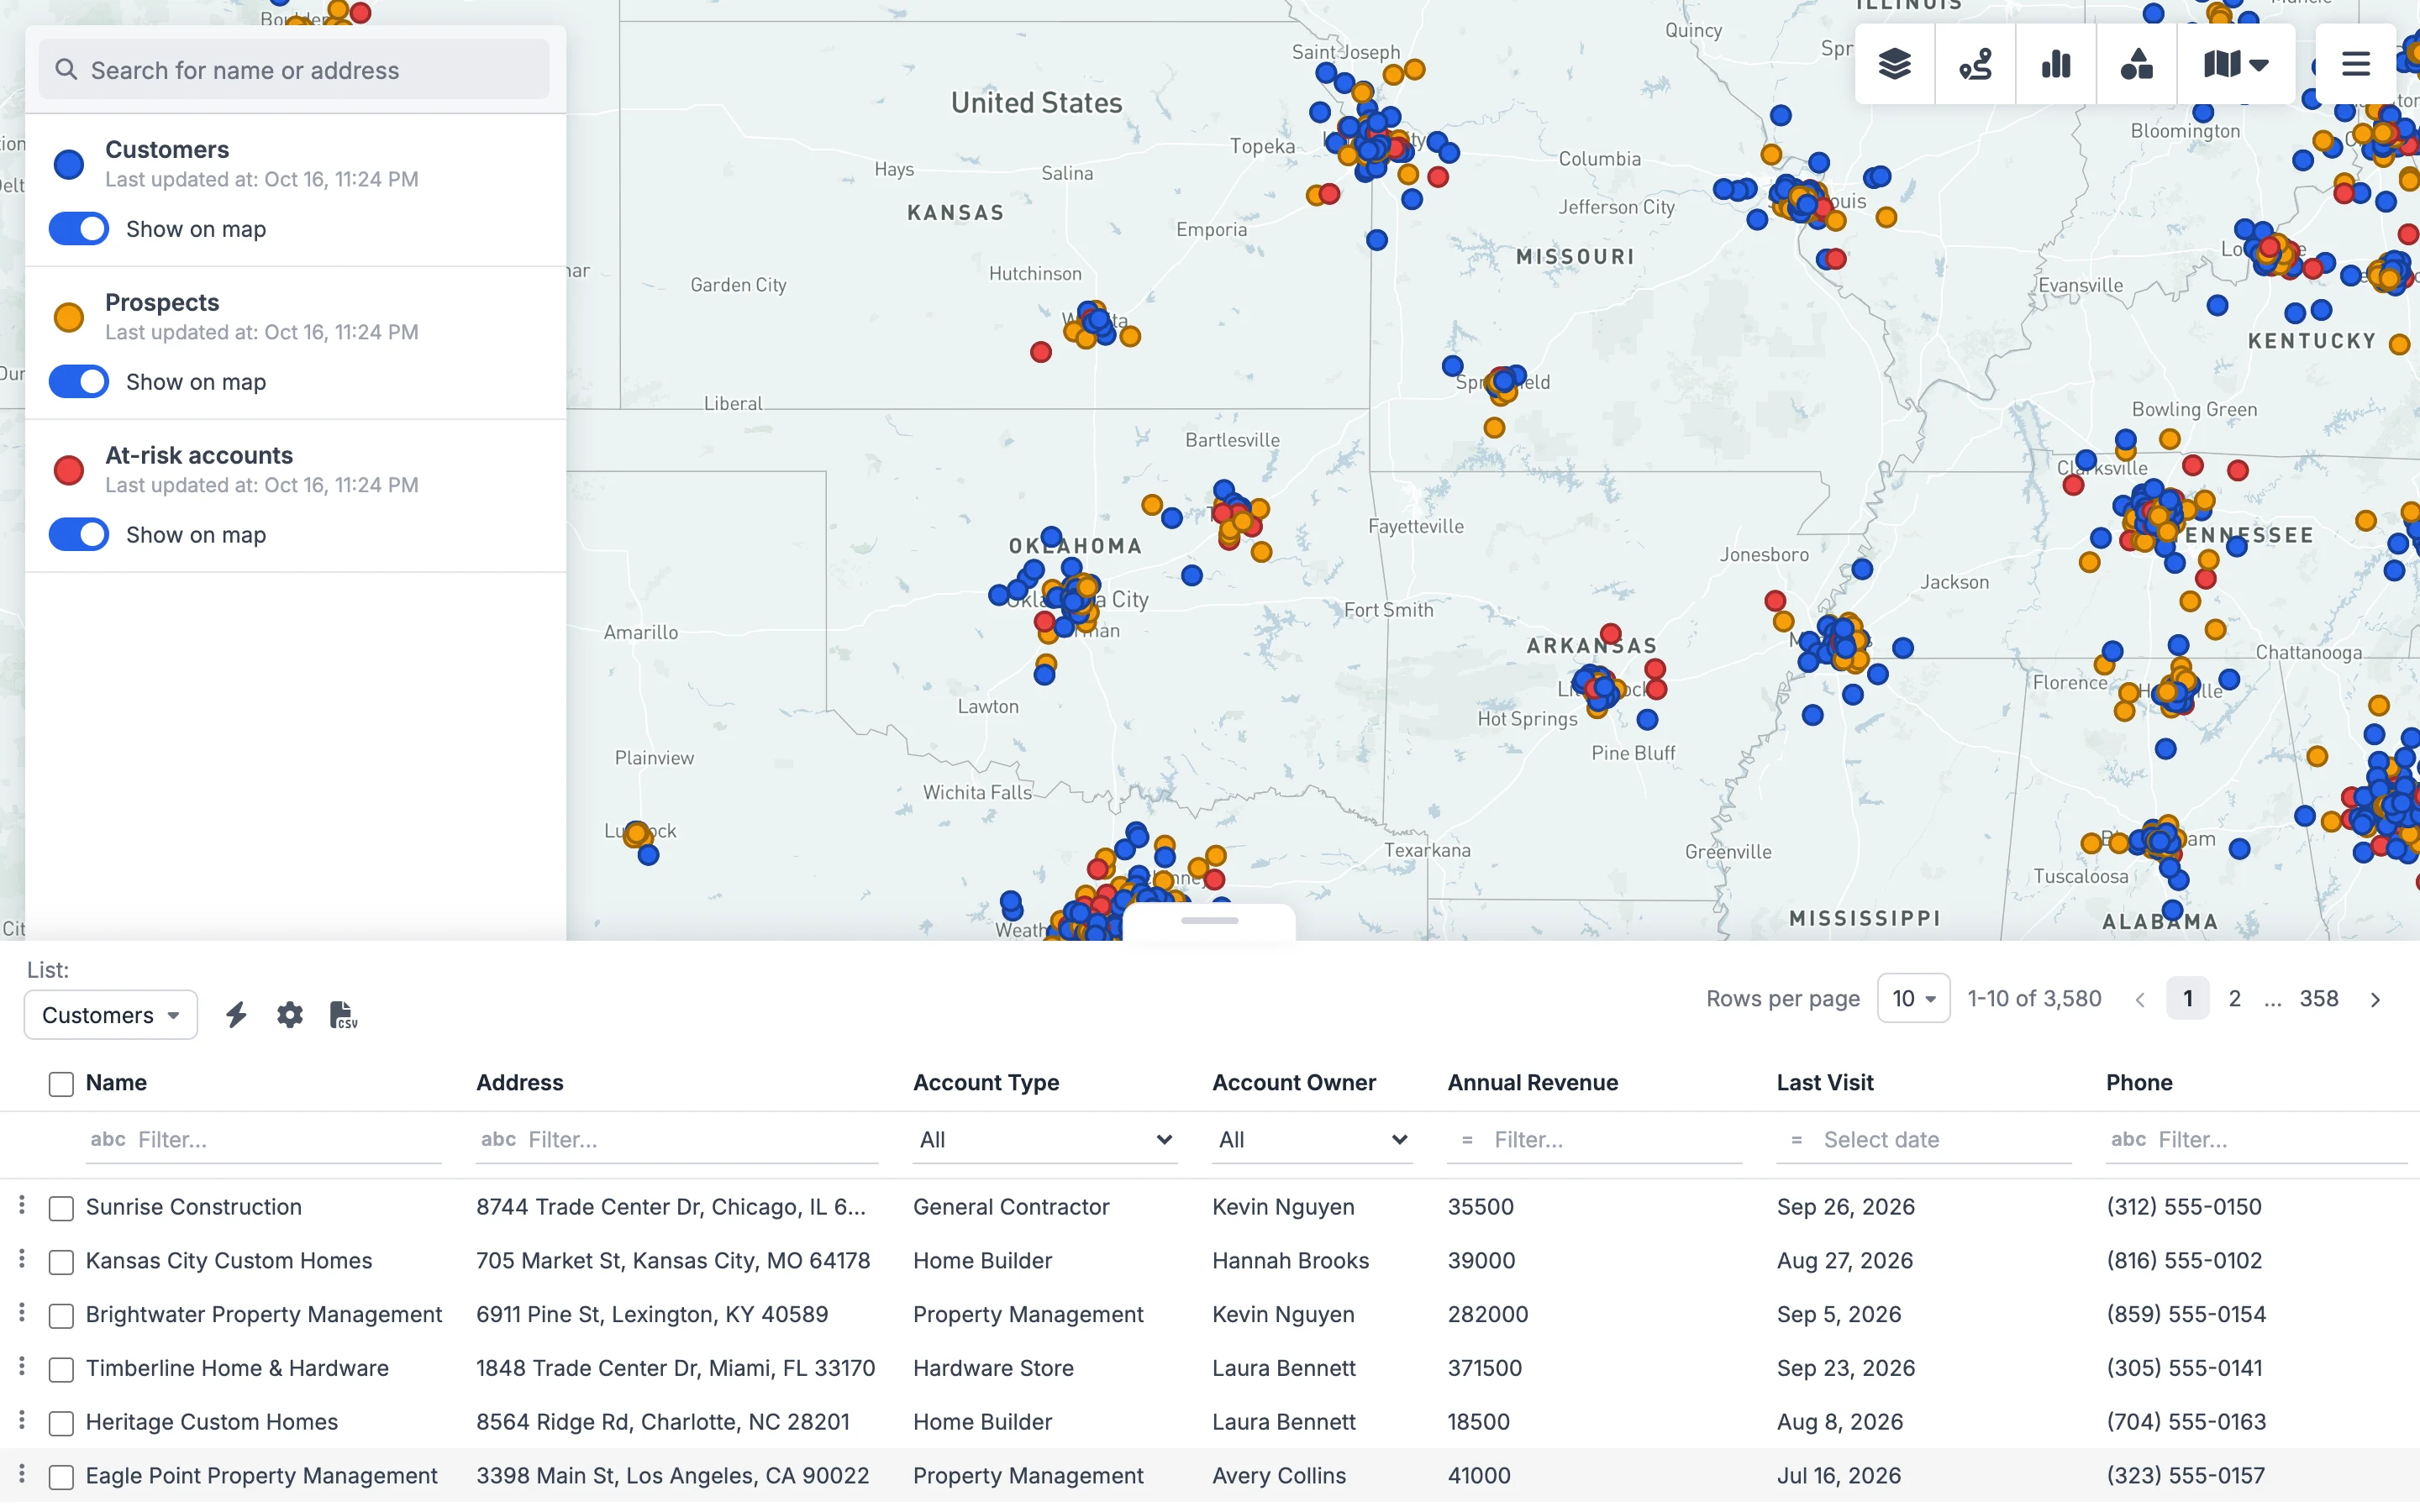Select current page 1 button
The image size is (2420, 1512).
pyautogui.click(x=2188, y=998)
